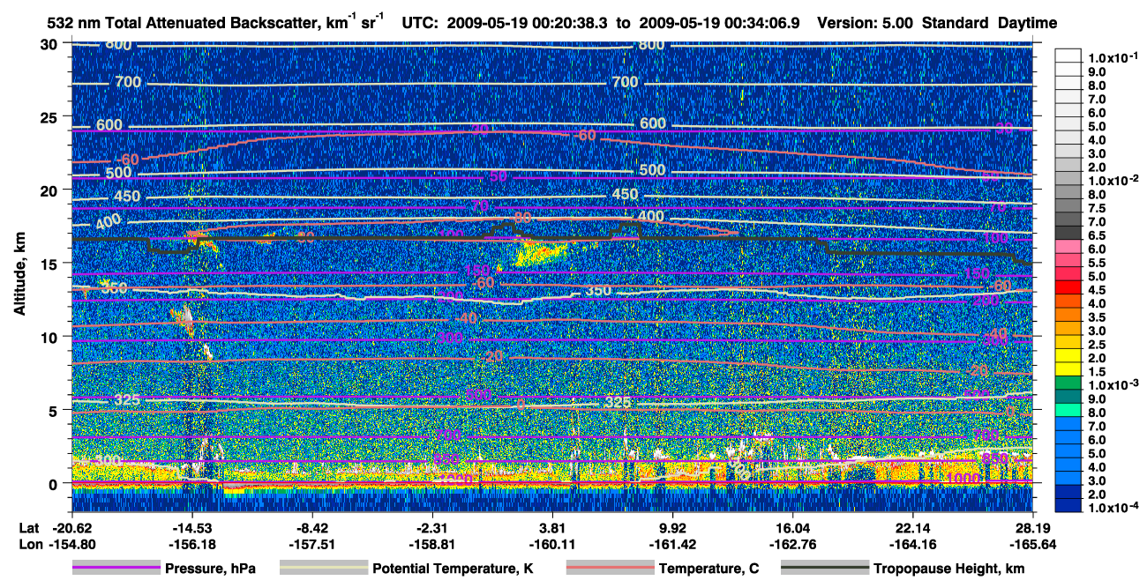Click latitude value -8.42
1147x588 pixels.
click(312, 527)
